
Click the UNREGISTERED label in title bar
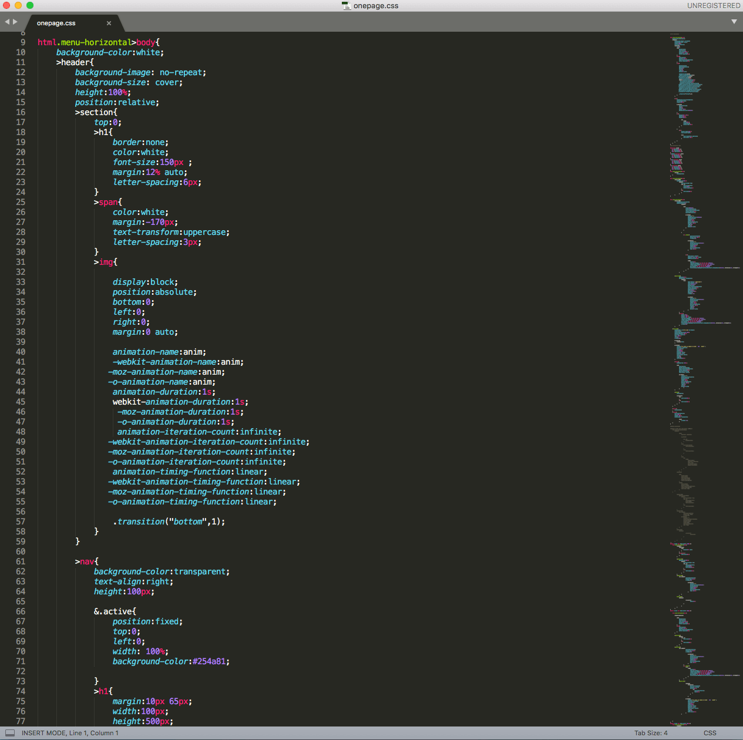pos(713,6)
